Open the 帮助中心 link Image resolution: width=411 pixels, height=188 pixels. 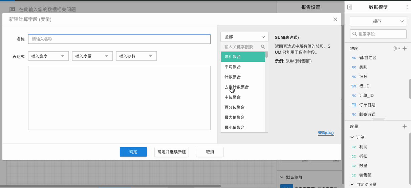tap(326, 133)
